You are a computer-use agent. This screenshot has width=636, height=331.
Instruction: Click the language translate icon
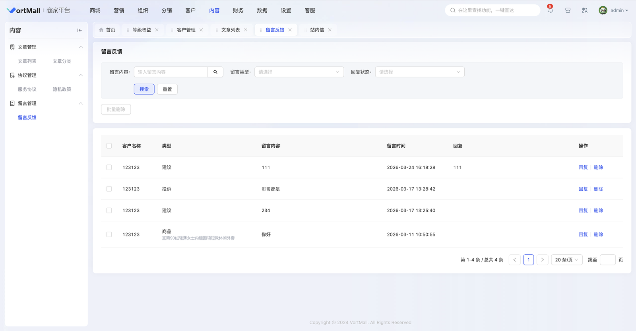(585, 10)
